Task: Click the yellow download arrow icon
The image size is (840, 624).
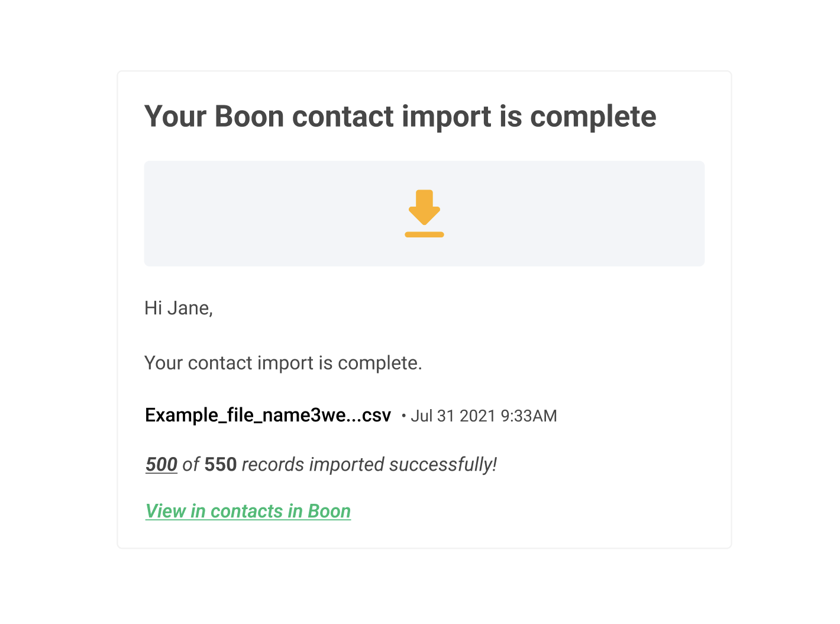Action: coord(424,213)
